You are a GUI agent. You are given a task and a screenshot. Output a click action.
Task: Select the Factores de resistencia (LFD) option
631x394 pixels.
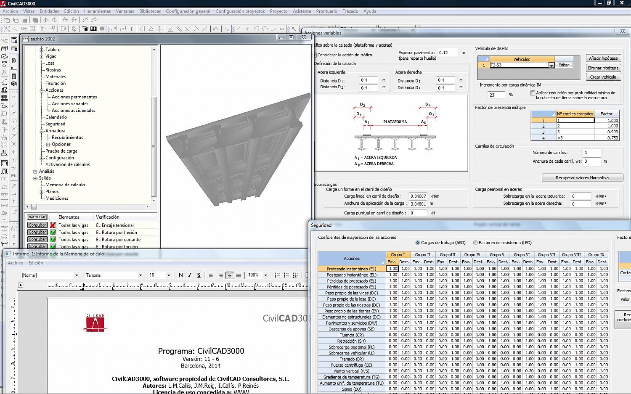pyautogui.click(x=476, y=243)
